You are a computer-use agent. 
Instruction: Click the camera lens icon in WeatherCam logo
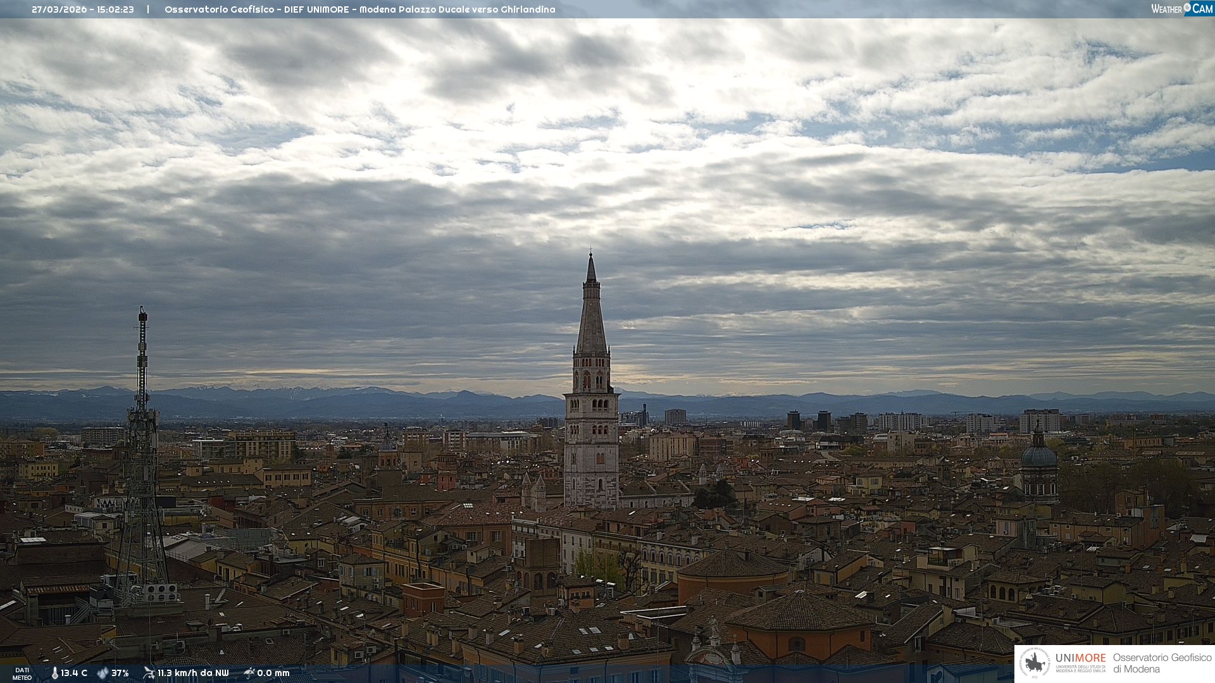pos(1187,8)
